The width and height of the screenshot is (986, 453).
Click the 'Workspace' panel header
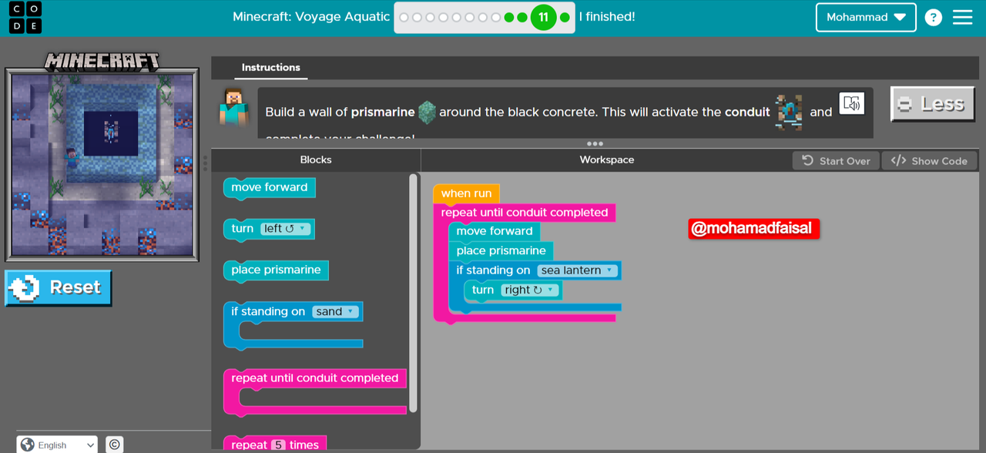click(x=607, y=159)
